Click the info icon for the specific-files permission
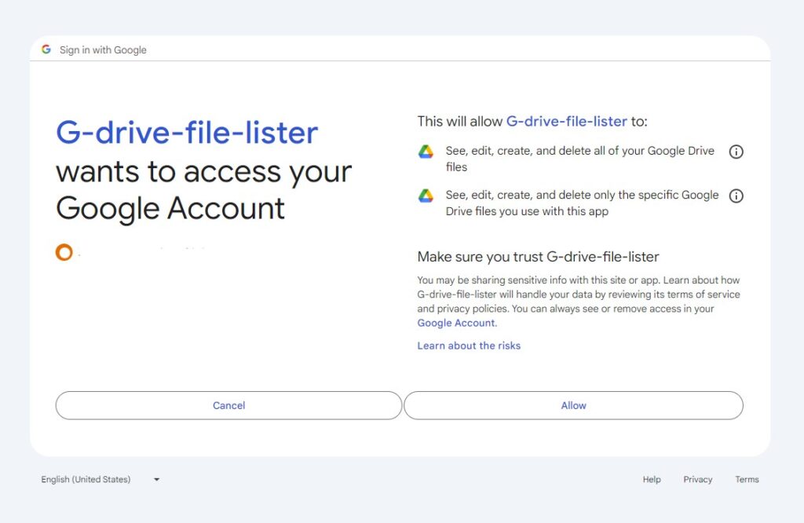The image size is (804, 523). pos(736,196)
